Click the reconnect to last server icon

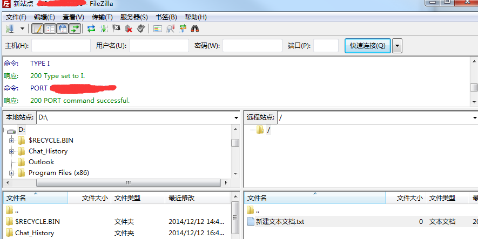click(x=140, y=29)
